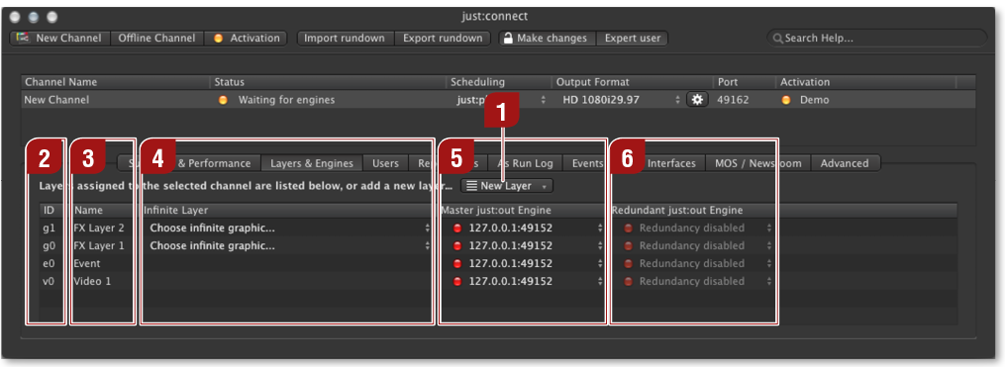1005x367 pixels.
Task: Click layer ID v0
Action: 49,282
